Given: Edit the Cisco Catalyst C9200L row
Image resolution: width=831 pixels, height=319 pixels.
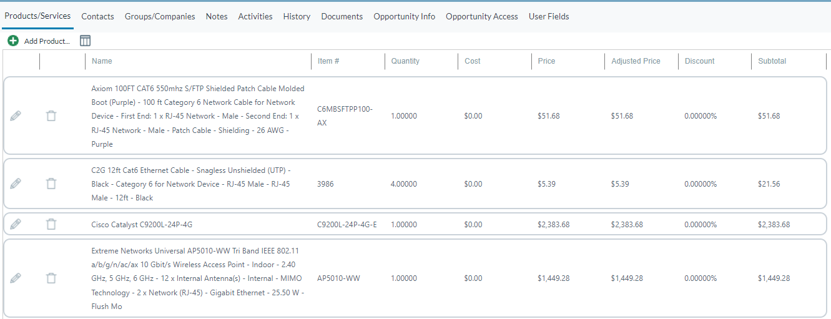Looking at the screenshot, I should [16, 224].
